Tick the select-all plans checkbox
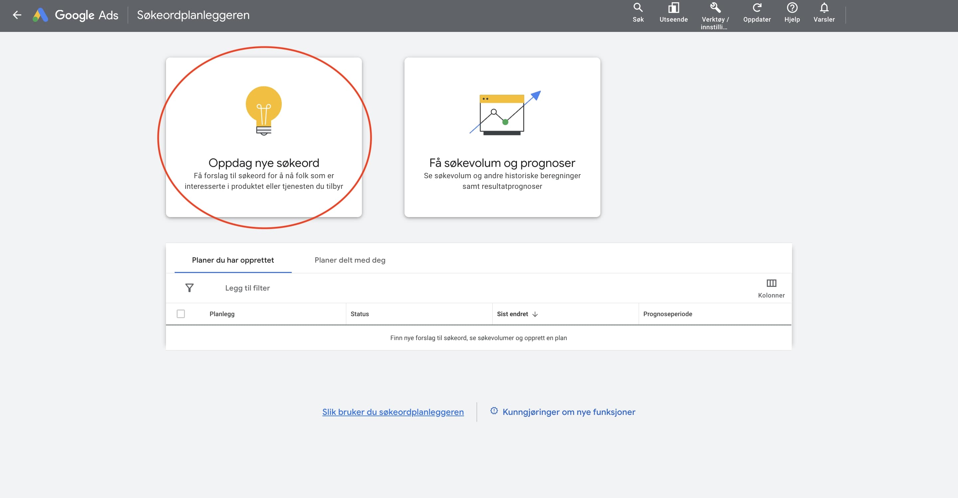Viewport: 958px width, 498px height. (x=181, y=314)
